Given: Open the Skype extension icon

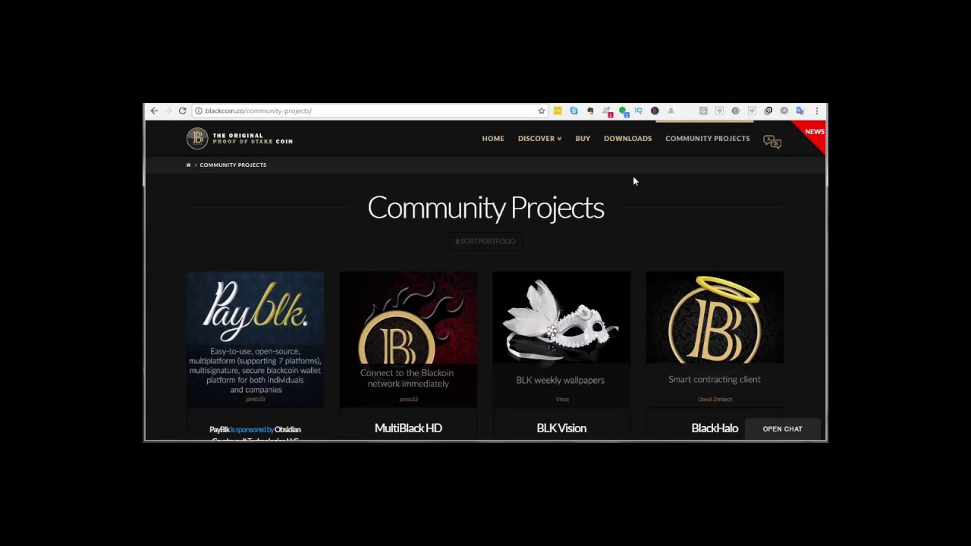Looking at the screenshot, I should point(573,111).
